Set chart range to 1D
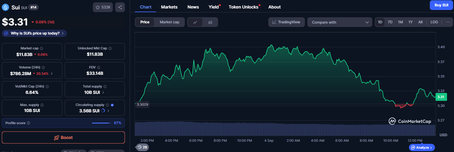 click(x=380, y=22)
